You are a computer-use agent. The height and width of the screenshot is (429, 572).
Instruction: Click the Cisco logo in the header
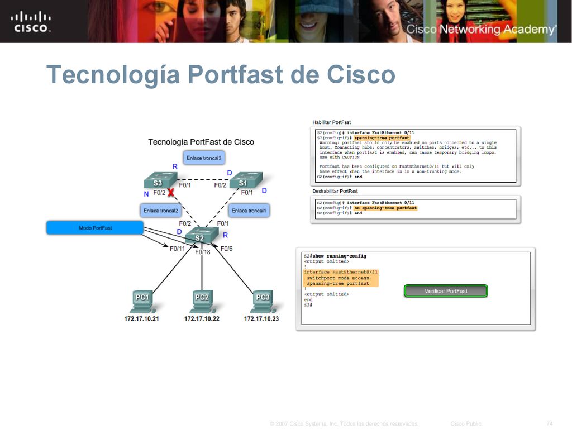(31, 22)
